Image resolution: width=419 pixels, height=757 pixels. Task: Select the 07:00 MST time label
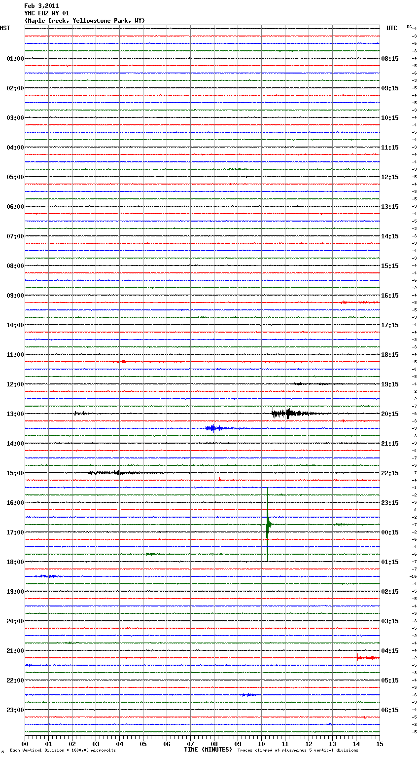[15, 236]
